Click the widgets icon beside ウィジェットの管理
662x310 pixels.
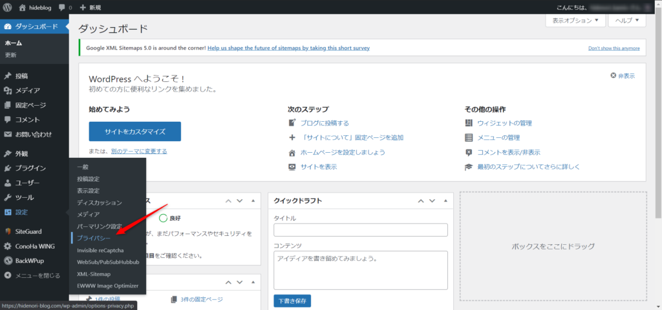click(x=469, y=123)
